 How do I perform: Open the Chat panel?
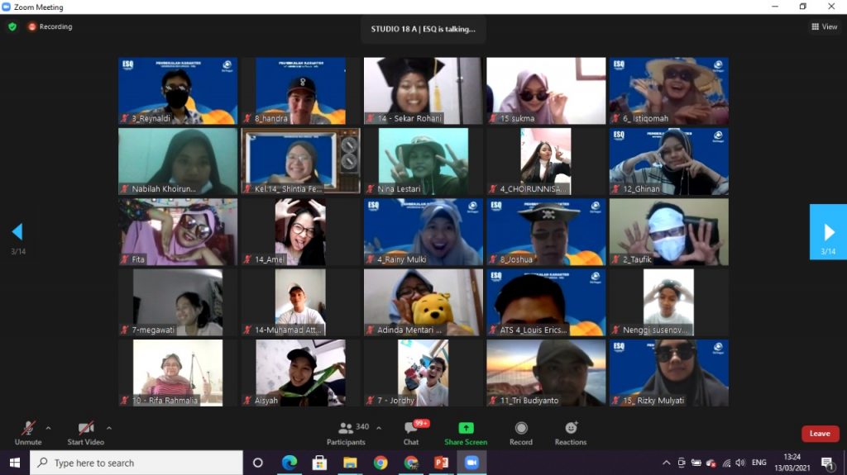click(x=411, y=429)
